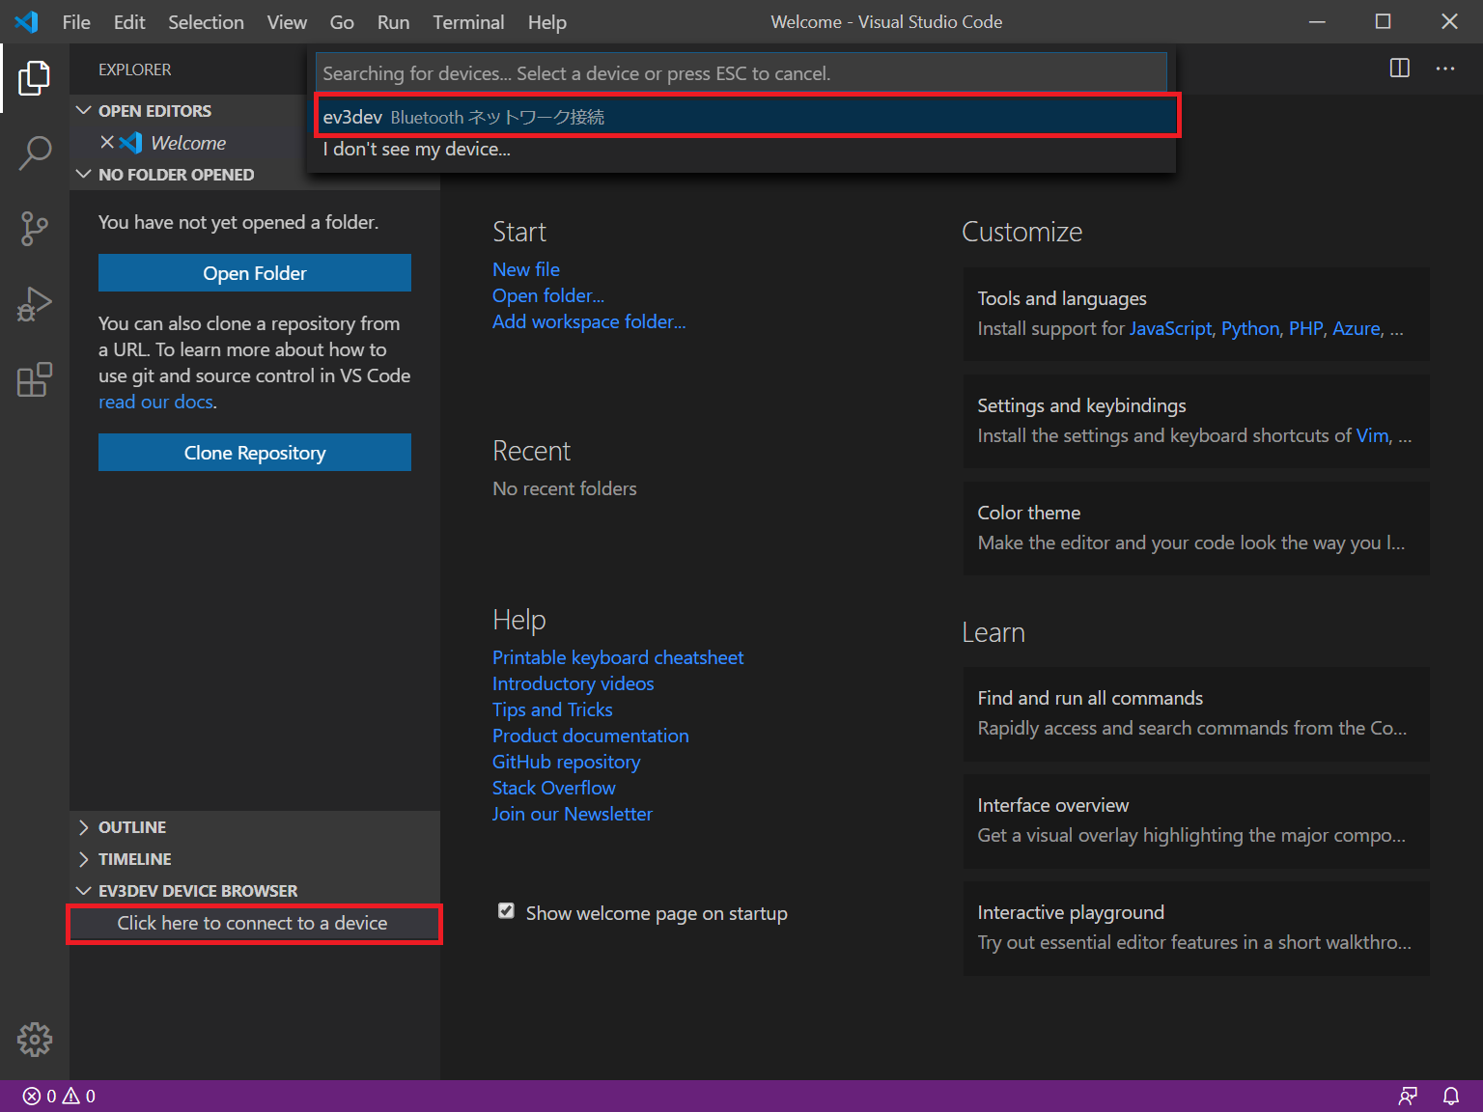Open Stack Overflow link
Image resolution: width=1483 pixels, height=1112 pixels.
coord(554,788)
